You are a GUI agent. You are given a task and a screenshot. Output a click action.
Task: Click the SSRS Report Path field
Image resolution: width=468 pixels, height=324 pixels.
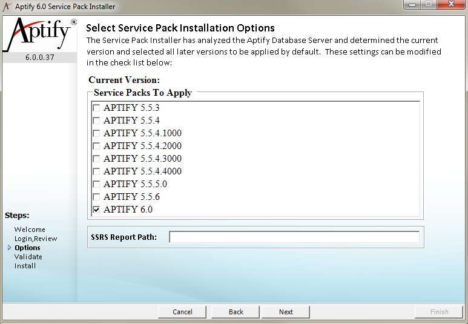click(x=294, y=237)
